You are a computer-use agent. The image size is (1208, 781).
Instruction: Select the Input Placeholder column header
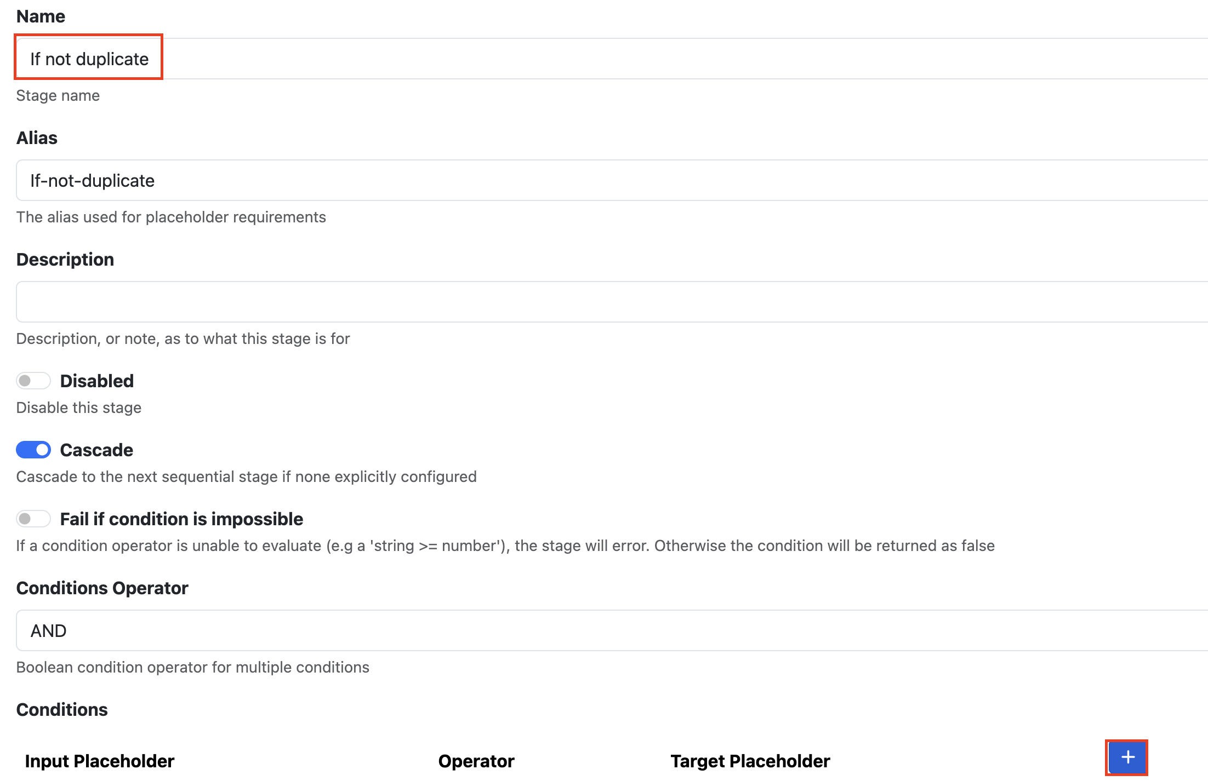point(100,761)
